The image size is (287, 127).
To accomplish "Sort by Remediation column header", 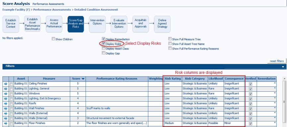I will (x=266, y=79).
